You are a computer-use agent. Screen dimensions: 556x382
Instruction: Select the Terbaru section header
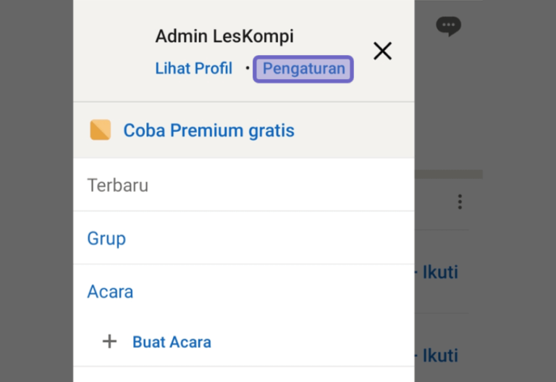pyautogui.click(x=118, y=186)
